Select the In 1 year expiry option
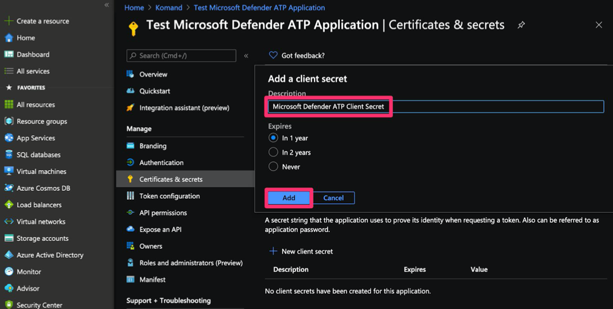The image size is (613, 309). (273, 138)
